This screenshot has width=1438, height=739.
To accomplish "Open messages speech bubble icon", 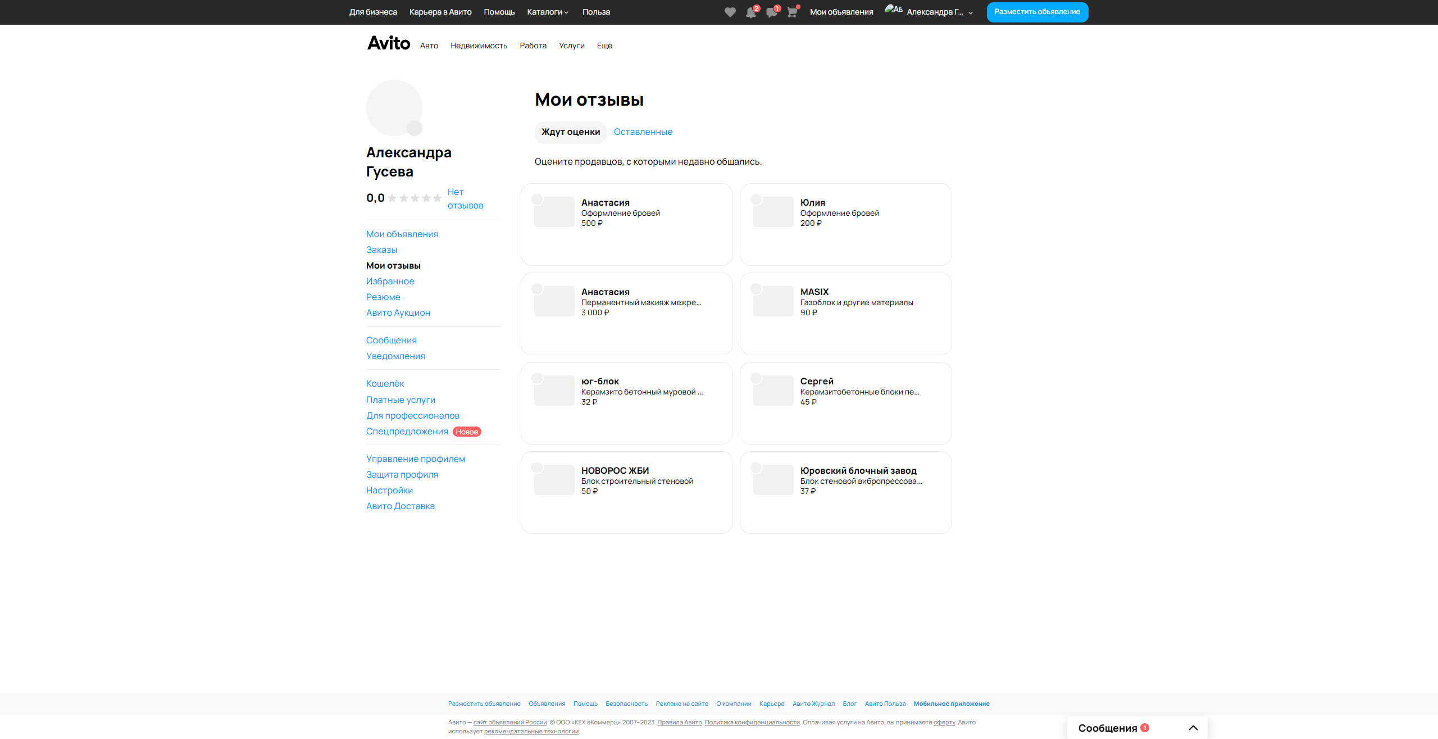I will (x=771, y=12).
